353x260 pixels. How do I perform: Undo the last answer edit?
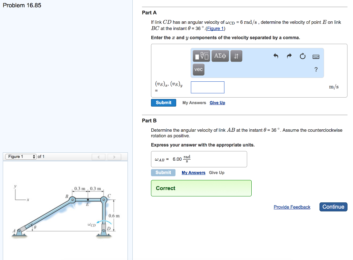tap(276, 56)
